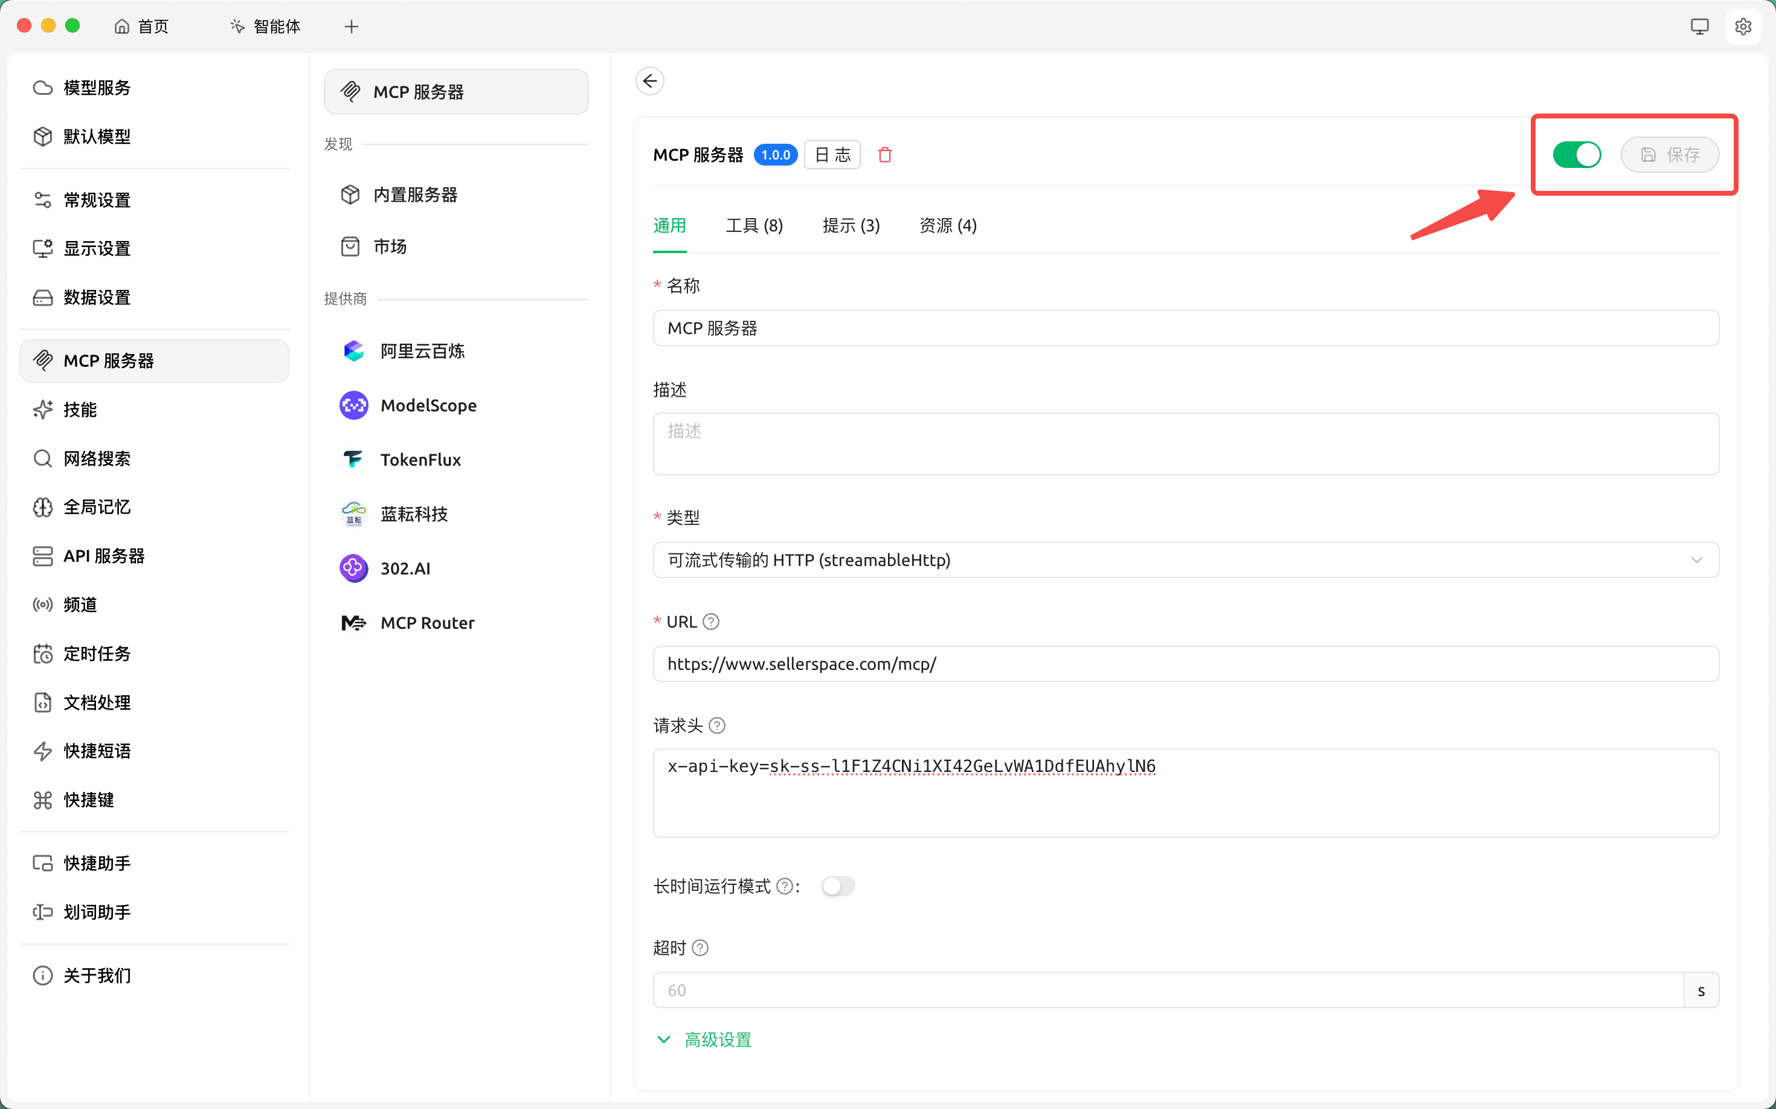
Task: Open 显示设置 in sidebar
Action: click(x=154, y=249)
